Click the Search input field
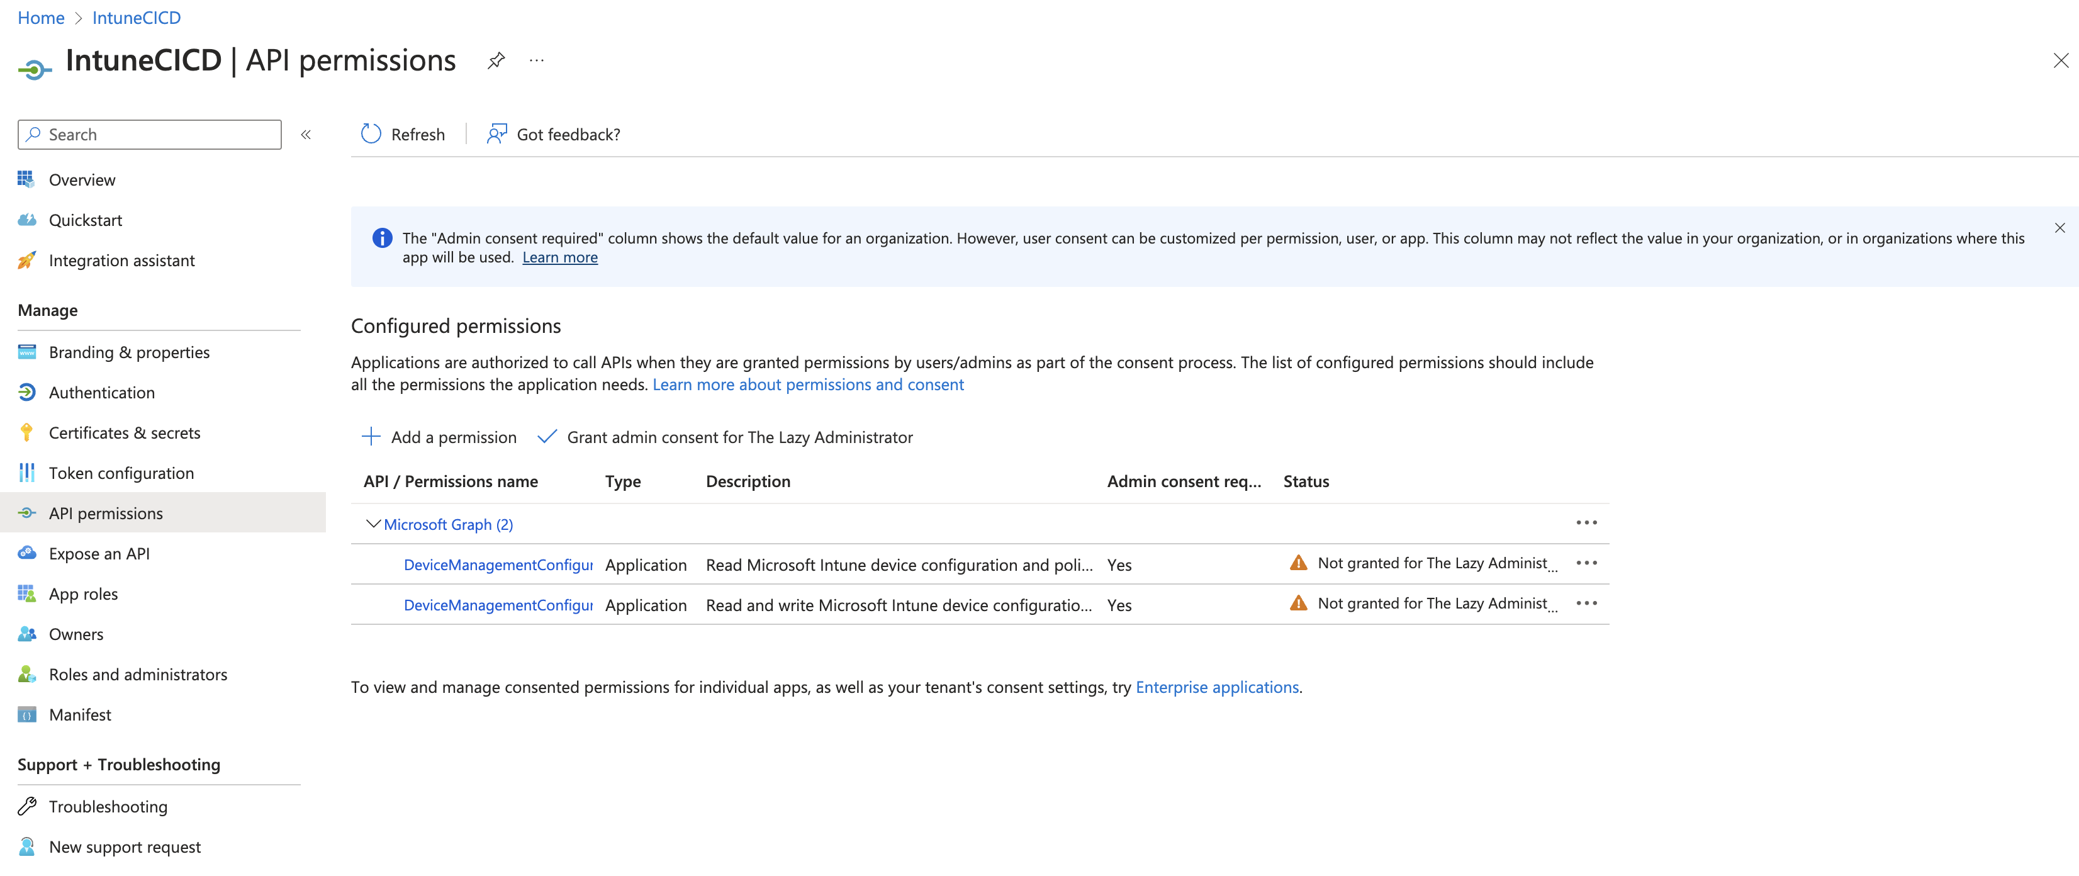This screenshot has width=2079, height=876. tap(149, 135)
